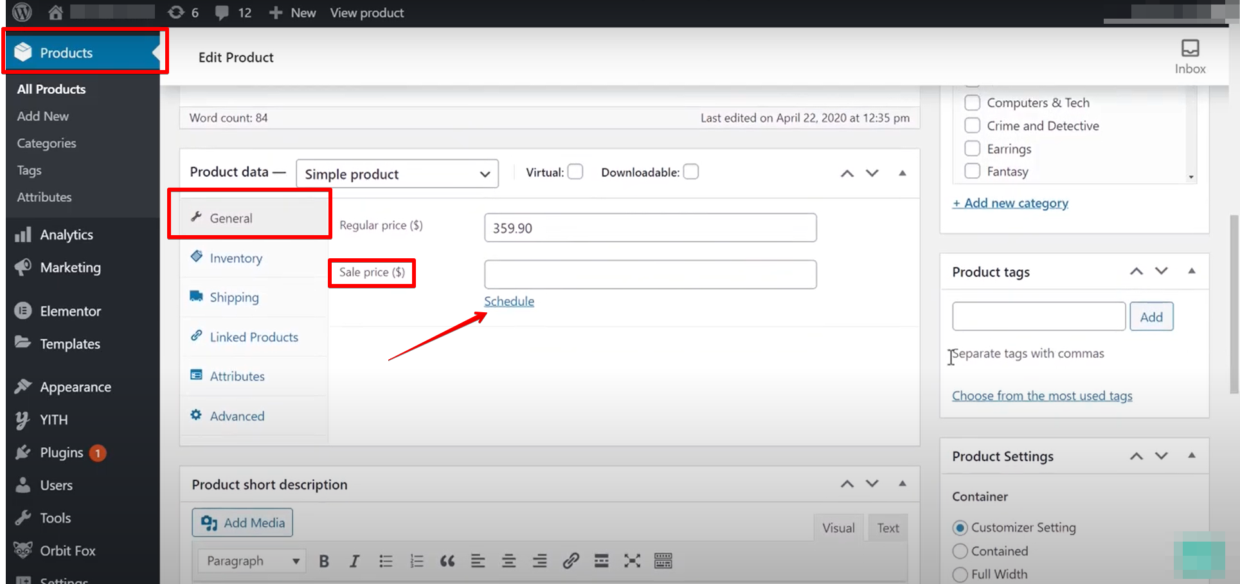Select Elementor in the sidebar
Viewport: 1240px width, 584px height.
point(70,310)
